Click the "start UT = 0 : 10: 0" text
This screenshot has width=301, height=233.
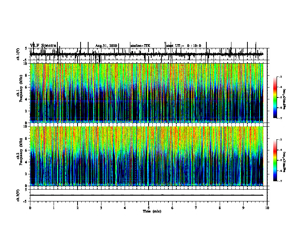184,46
